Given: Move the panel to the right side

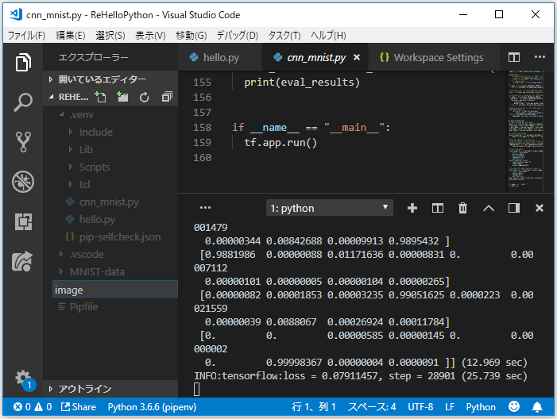Looking at the screenshot, I should coord(513,208).
